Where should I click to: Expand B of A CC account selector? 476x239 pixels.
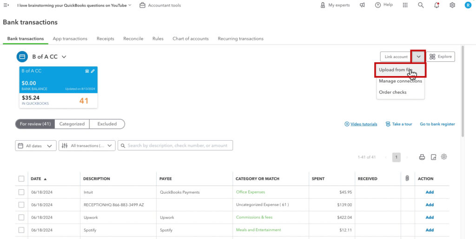coord(64,57)
